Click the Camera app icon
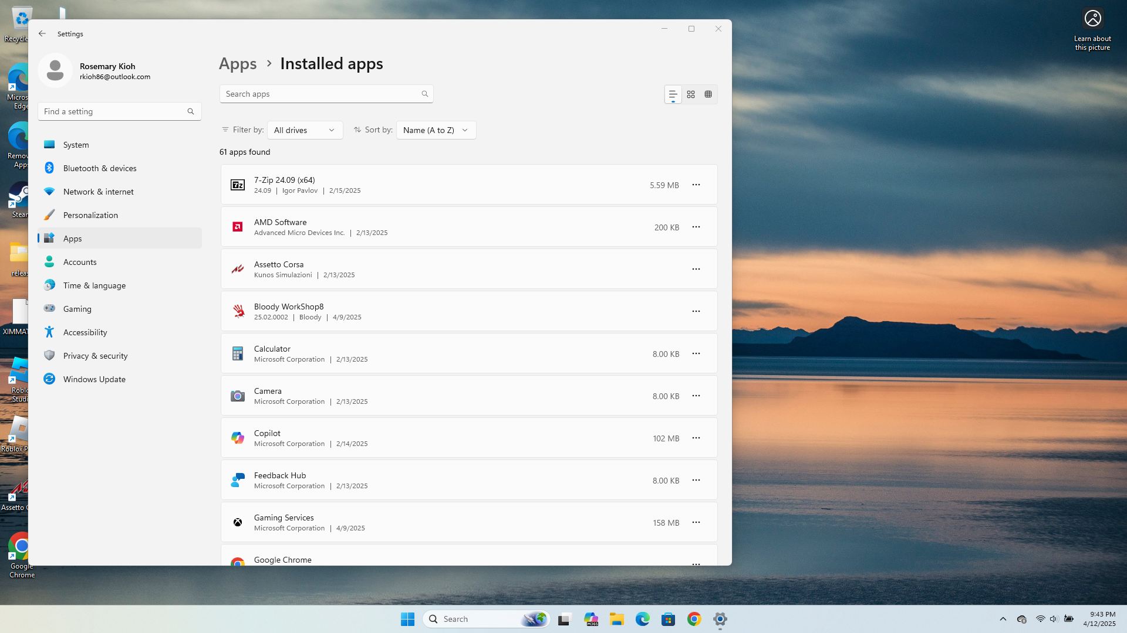Image resolution: width=1127 pixels, height=633 pixels. (x=238, y=396)
